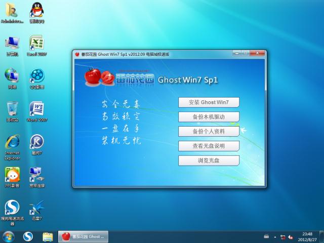The image size is (324, 243).
Task: Open pinned Windows Explorer folder on taskbar
Action: (48, 237)
